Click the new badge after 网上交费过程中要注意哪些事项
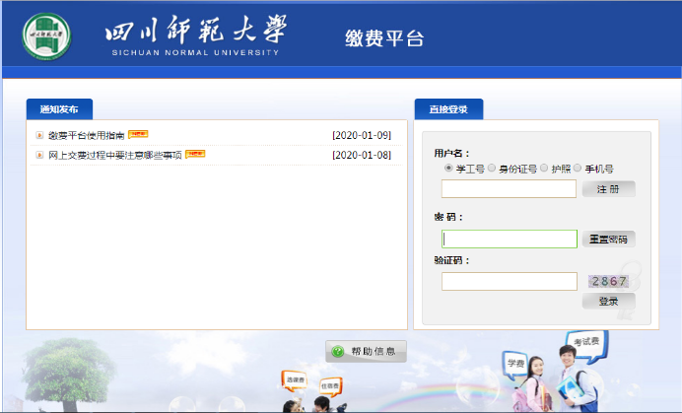The width and height of the screenshot is (682, 413). pos(195,154)
